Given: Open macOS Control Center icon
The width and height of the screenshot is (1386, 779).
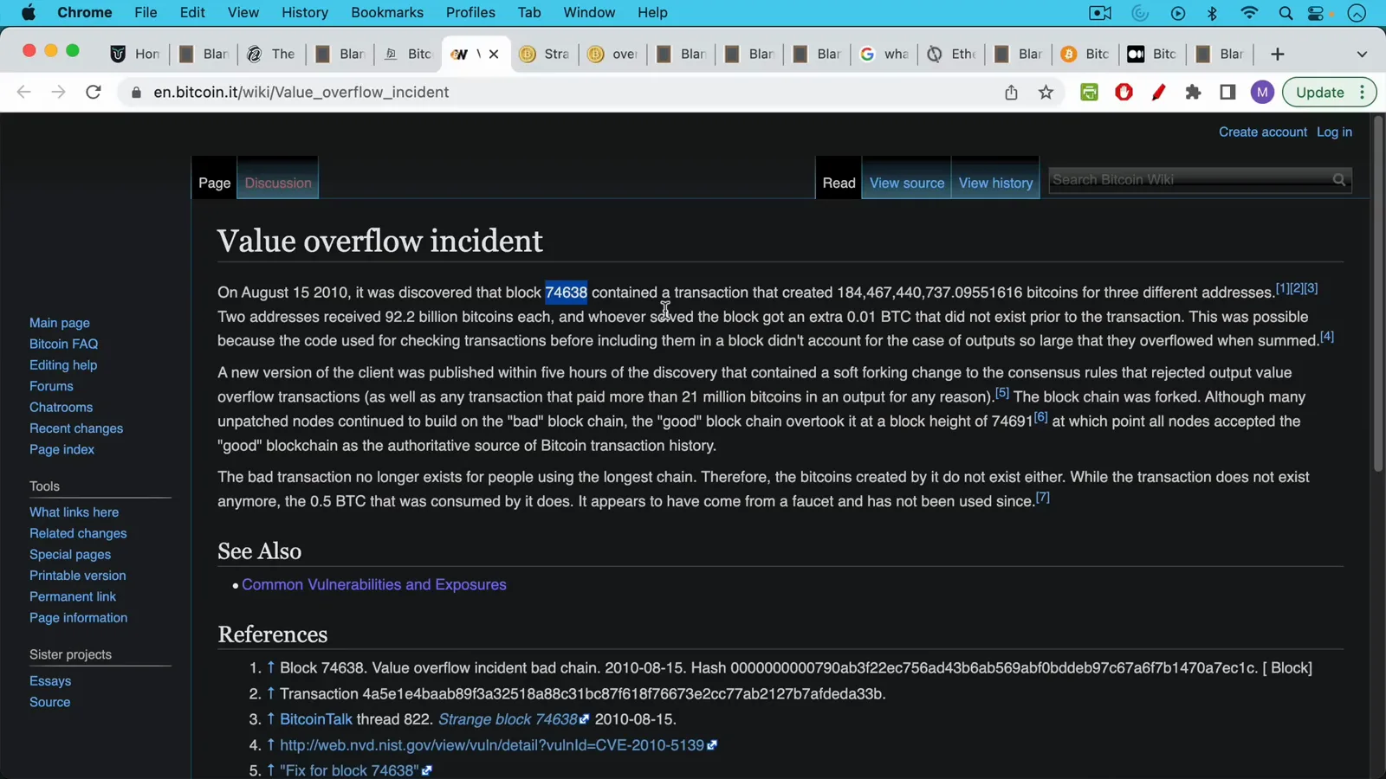Looking at the screenshot, I should (x=1316, y=13).
